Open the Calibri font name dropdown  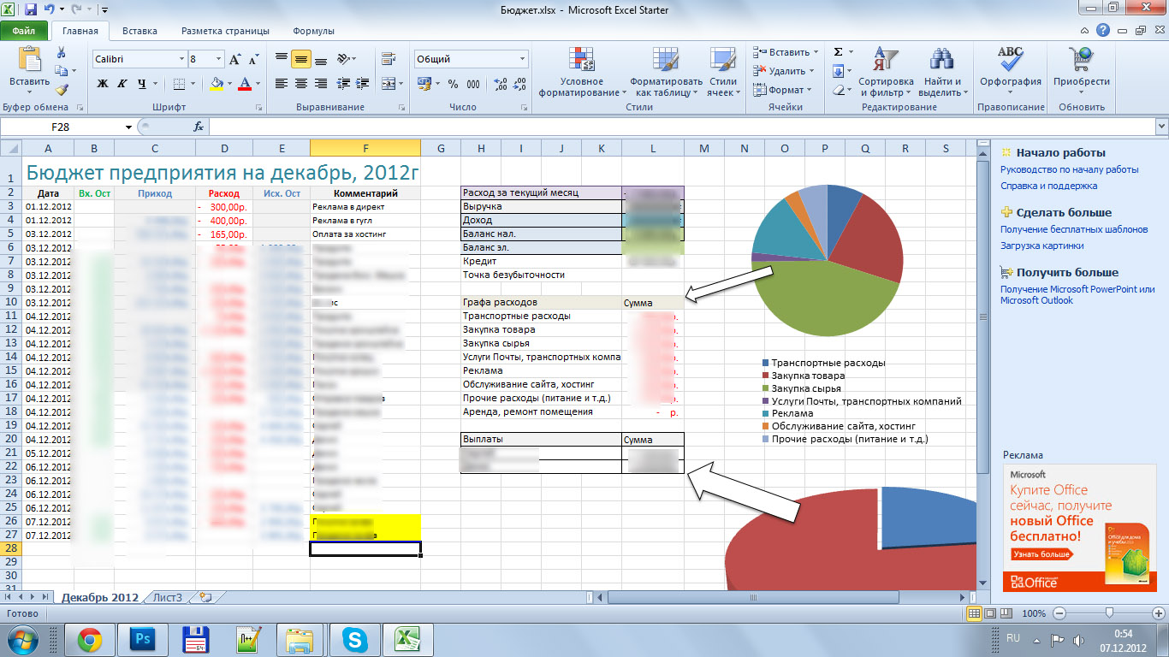pyautogui.click(x=181, y=59)
